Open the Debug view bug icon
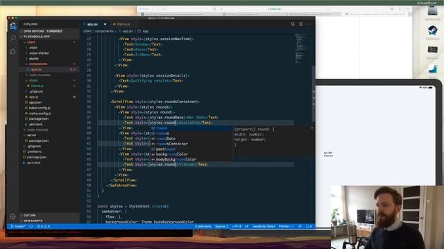 point(12,51)
